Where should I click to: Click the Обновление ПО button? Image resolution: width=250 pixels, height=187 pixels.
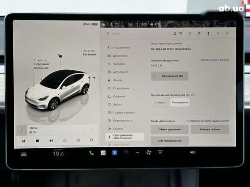click(x=169, y=76)
